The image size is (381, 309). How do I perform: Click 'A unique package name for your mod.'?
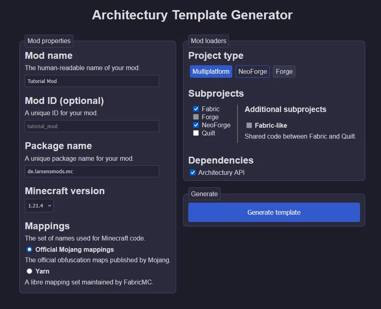point(79,159)
